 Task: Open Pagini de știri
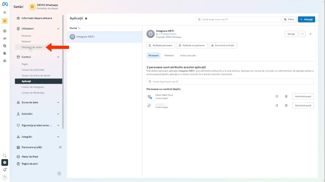(30, 164)
